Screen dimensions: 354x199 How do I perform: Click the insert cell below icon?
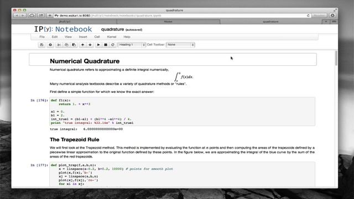coord(50,45)
